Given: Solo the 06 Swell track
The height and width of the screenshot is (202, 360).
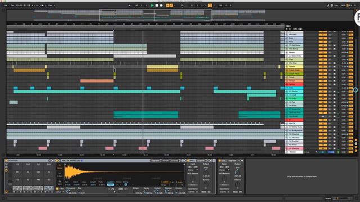Looking at the screenshot, I should pos(330,106).
